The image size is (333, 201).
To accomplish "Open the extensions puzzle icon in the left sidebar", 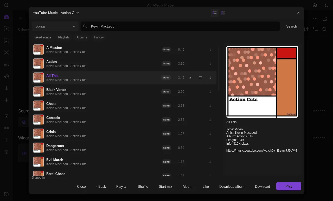I will [x=7, y=194].
